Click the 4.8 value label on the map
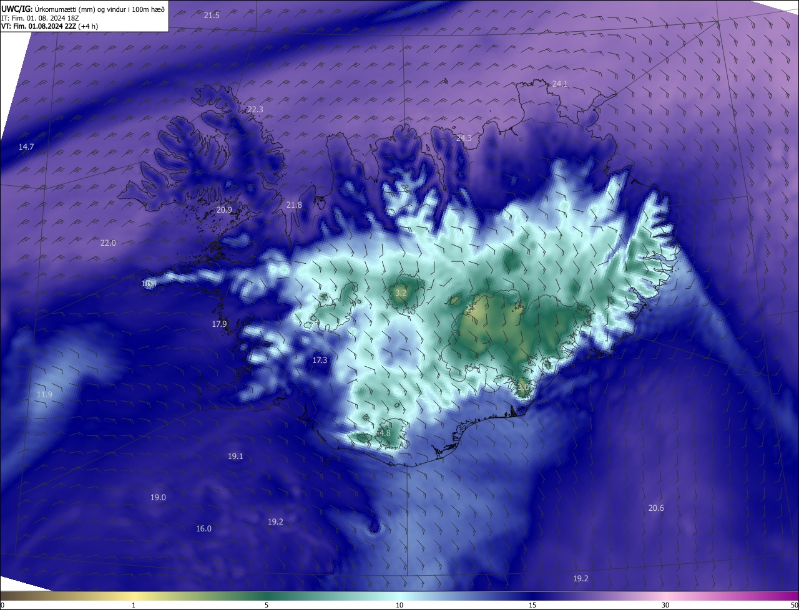 385,433
